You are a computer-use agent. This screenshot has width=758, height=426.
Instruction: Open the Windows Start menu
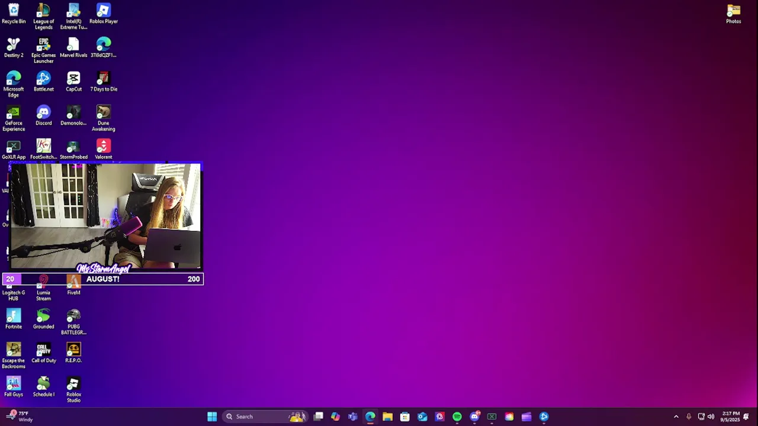[212, 417]
